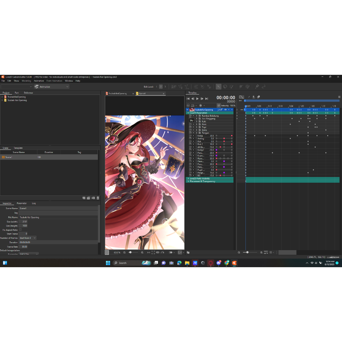The image size is (342, 342).
Task: Switch to the Deformer tab
Action: click(28, 93)
